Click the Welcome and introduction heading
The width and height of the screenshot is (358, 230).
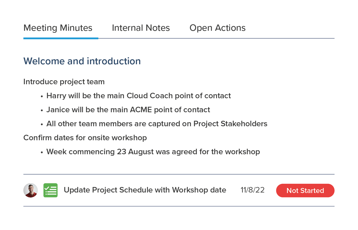click(x=82, y=61)
